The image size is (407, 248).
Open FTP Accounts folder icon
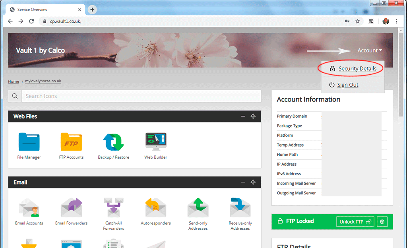coord(71,142)
